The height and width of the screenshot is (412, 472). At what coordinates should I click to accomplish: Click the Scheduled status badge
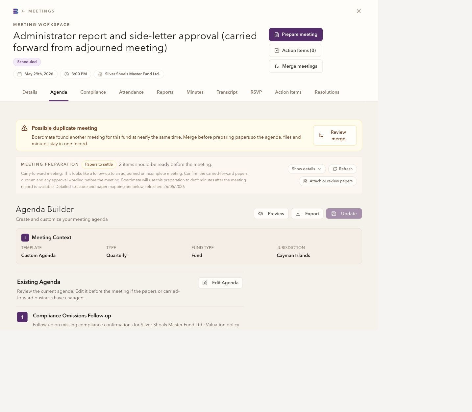(27, 62)
